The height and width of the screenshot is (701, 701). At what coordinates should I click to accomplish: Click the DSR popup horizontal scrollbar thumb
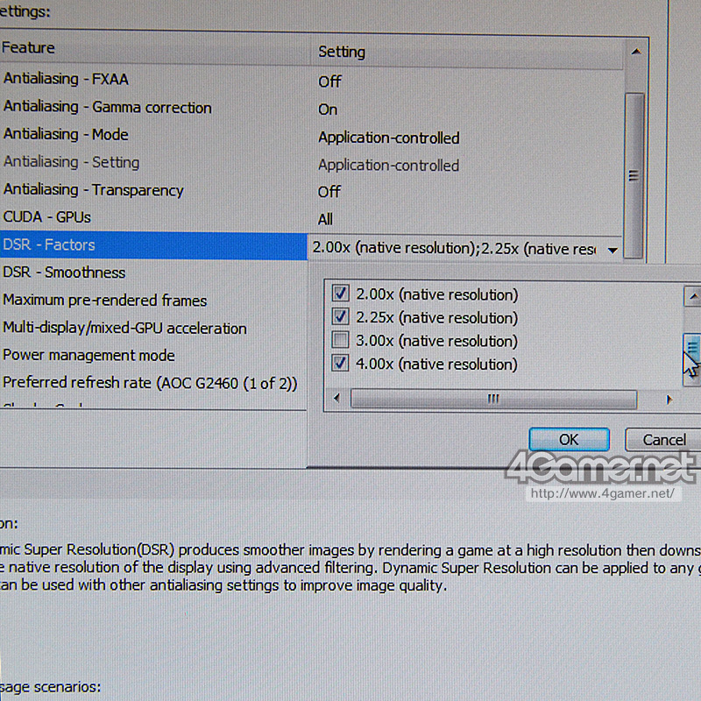(x=493, y=399)
